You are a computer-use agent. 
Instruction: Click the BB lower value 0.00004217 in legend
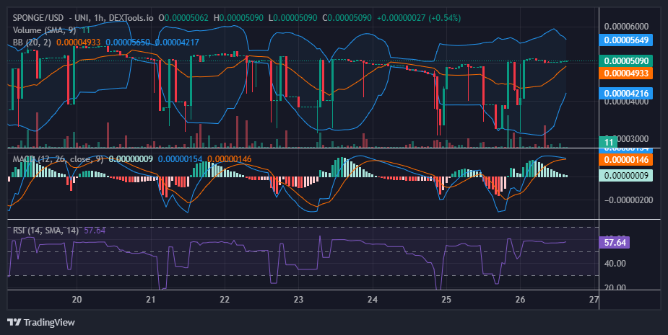tap(177, 42)
